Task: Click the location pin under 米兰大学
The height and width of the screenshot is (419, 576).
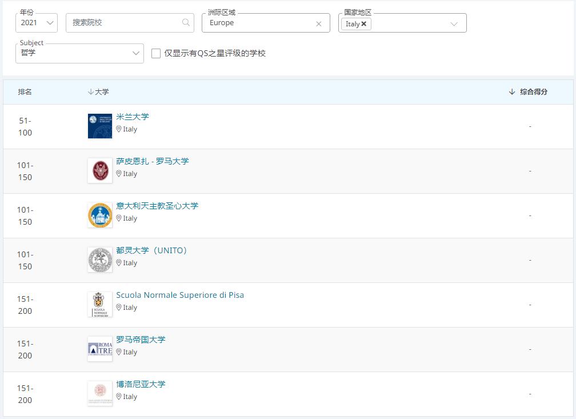Action: tap(119, 129)
